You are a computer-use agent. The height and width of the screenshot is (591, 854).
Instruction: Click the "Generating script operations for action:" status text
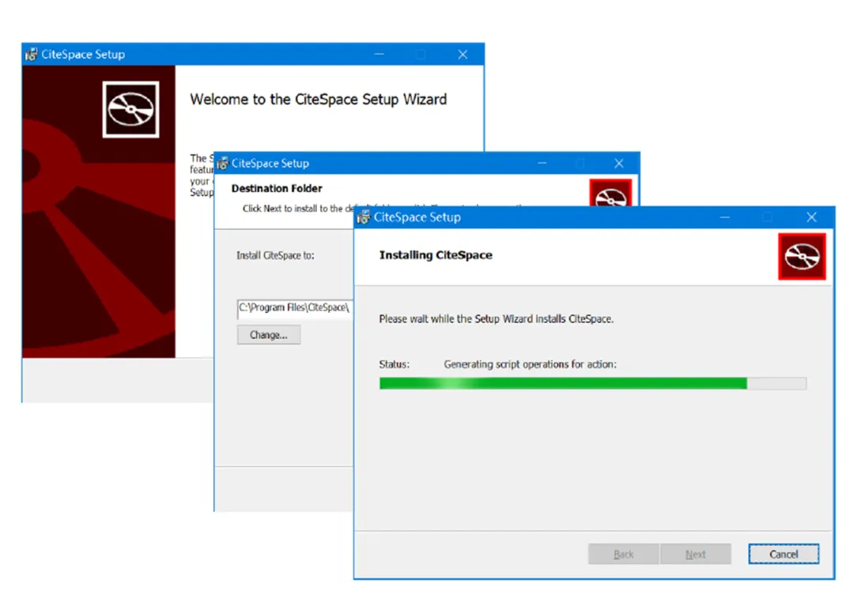[530, 364]
